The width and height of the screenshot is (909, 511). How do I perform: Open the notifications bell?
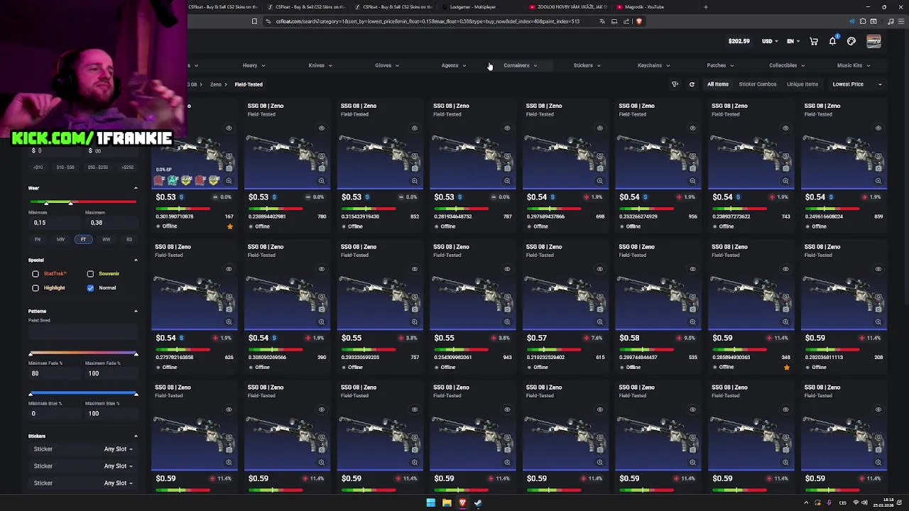[832, 41]
